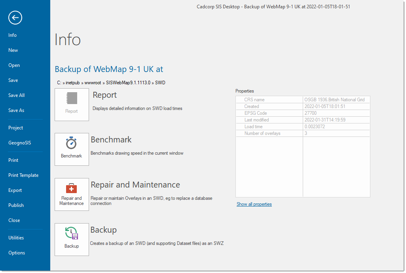This screenshot has width=406, height=273.
Task: Click Close in the sidebar menu
Action: [x=14, y=220]
